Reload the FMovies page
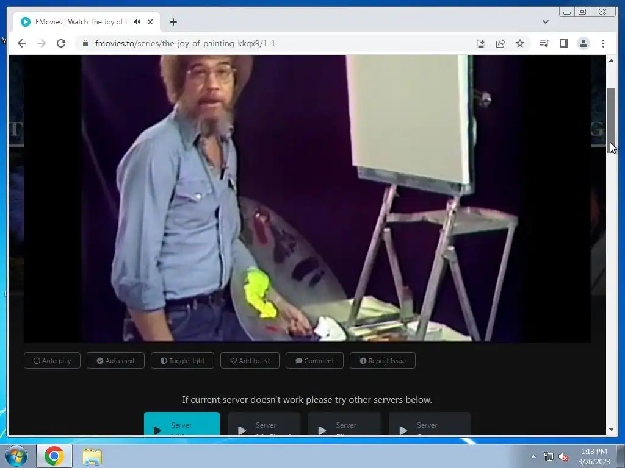The width and height of the screenshot is (625, 468). pos(61,43)
